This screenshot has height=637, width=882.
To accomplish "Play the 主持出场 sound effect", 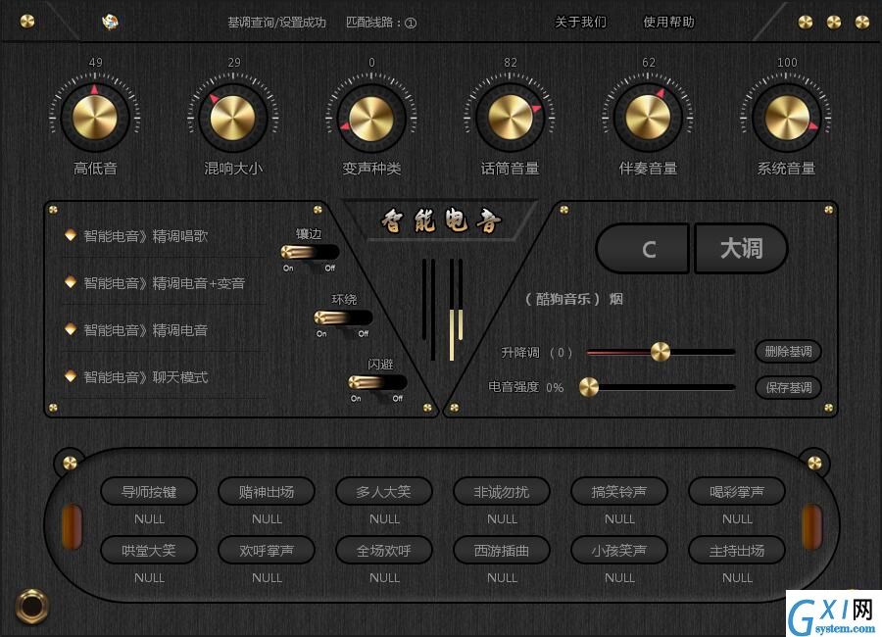I will (x=737, y=550).
